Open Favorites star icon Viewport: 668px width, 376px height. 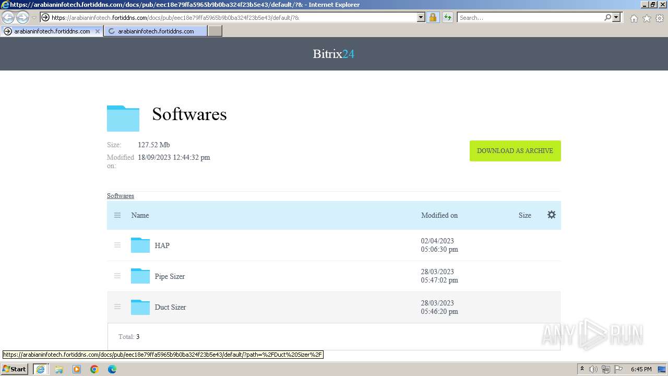[647, 18]
